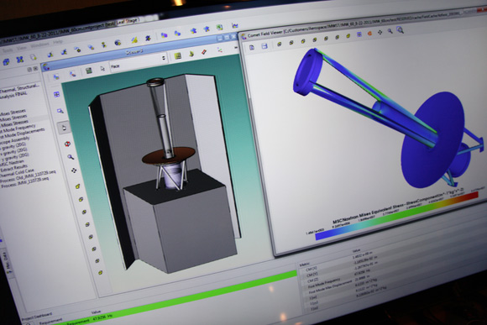Click the MSC Nastran item in tree
Viewport: 487px width, 325px height.
tap(13, 163)
